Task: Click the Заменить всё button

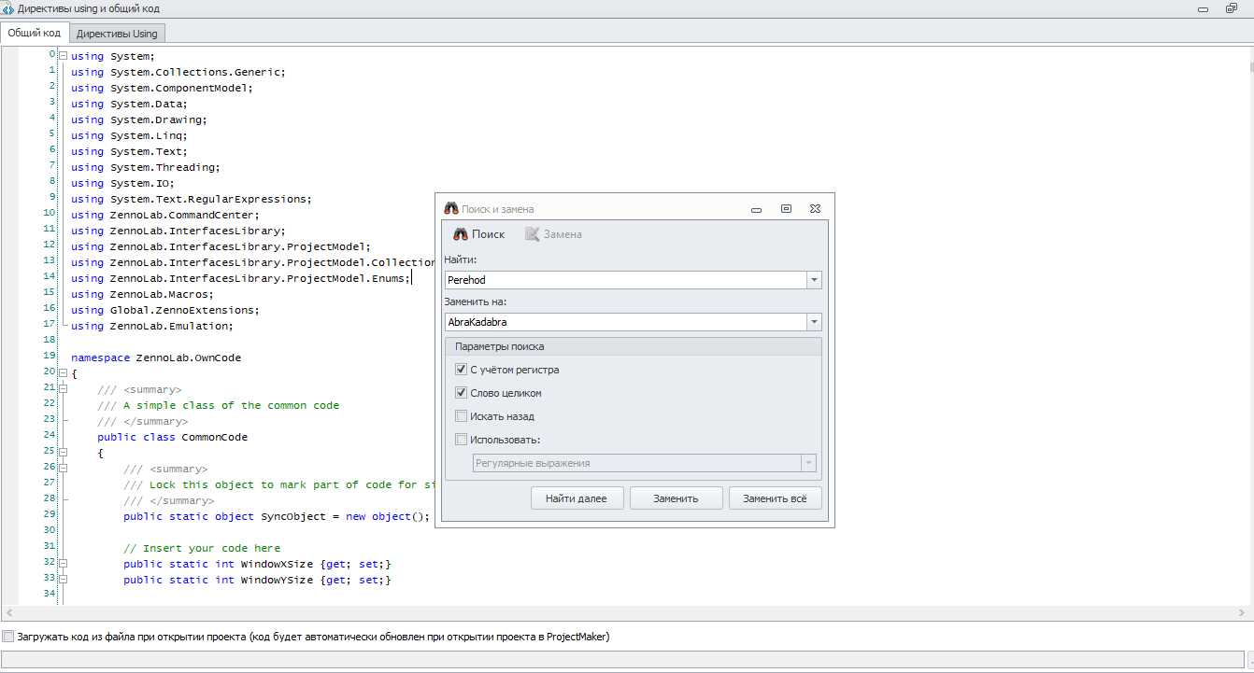Action: [775, 498]
